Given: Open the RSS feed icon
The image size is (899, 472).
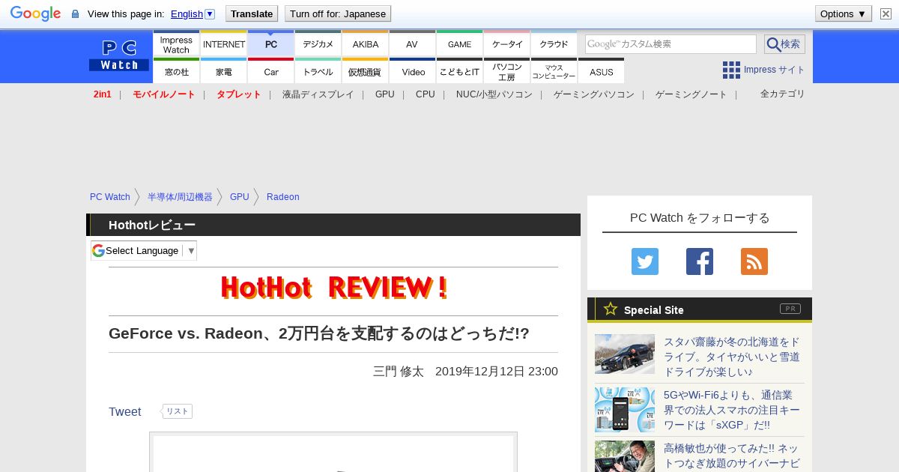Looking at the screenshot, I should point(754,261).
